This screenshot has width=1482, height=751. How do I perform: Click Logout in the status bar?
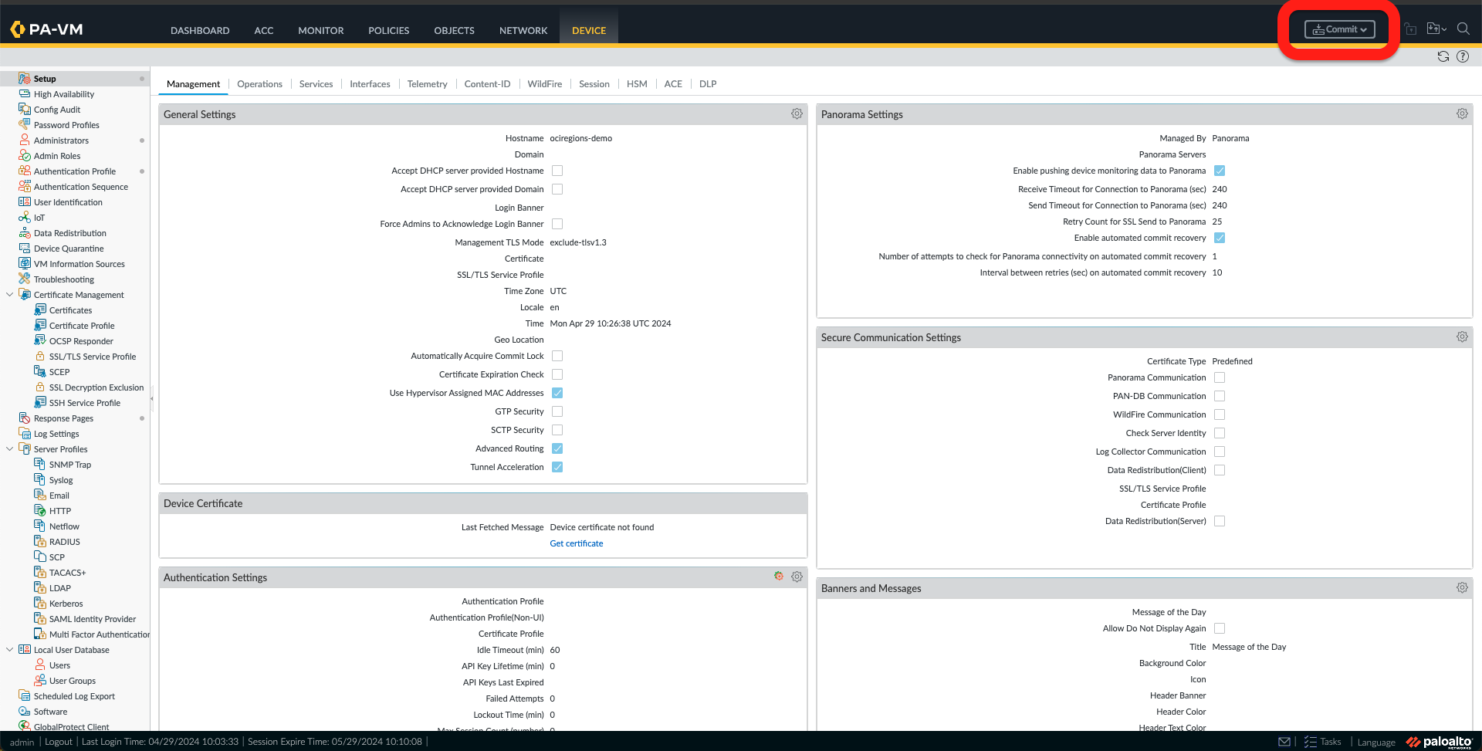tap(58, 742)
